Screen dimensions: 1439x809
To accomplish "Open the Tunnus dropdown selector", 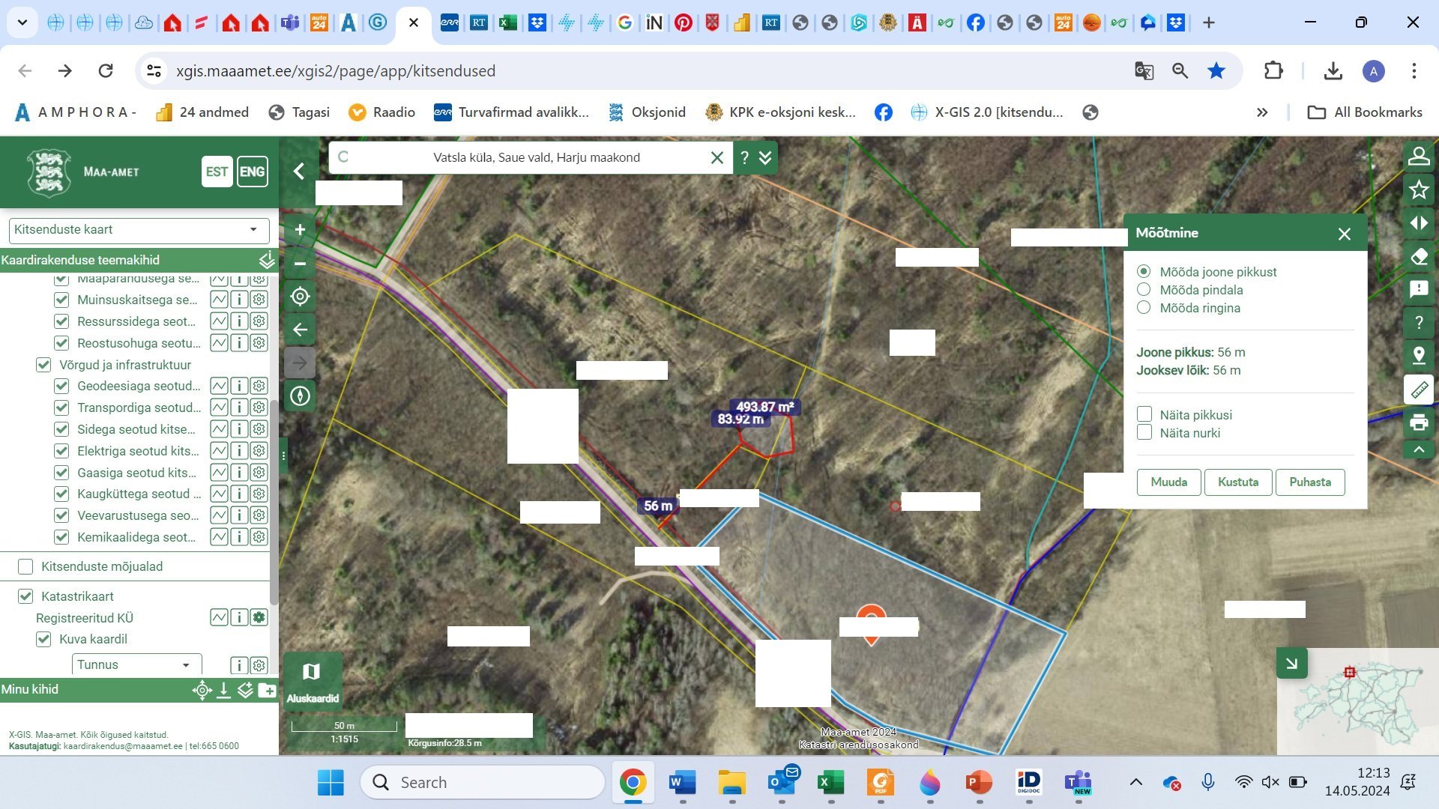I will point(136,665).
